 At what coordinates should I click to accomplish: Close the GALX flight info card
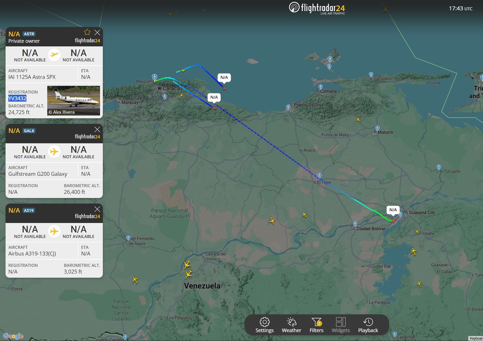click(97, 129)
